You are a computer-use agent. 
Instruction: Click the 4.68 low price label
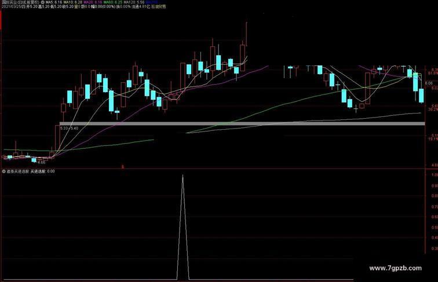[x=41, y=162]
